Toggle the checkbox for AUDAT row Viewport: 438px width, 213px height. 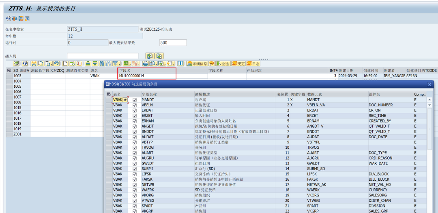[135, 137]
